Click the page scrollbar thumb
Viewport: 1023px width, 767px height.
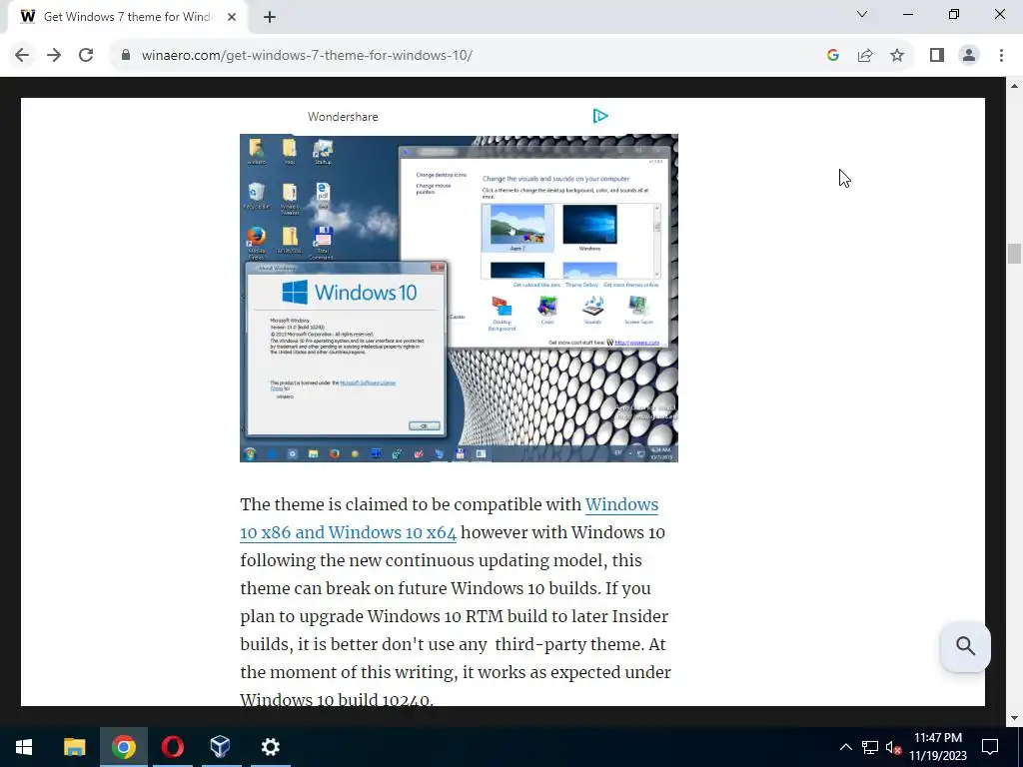[1014, 253]
